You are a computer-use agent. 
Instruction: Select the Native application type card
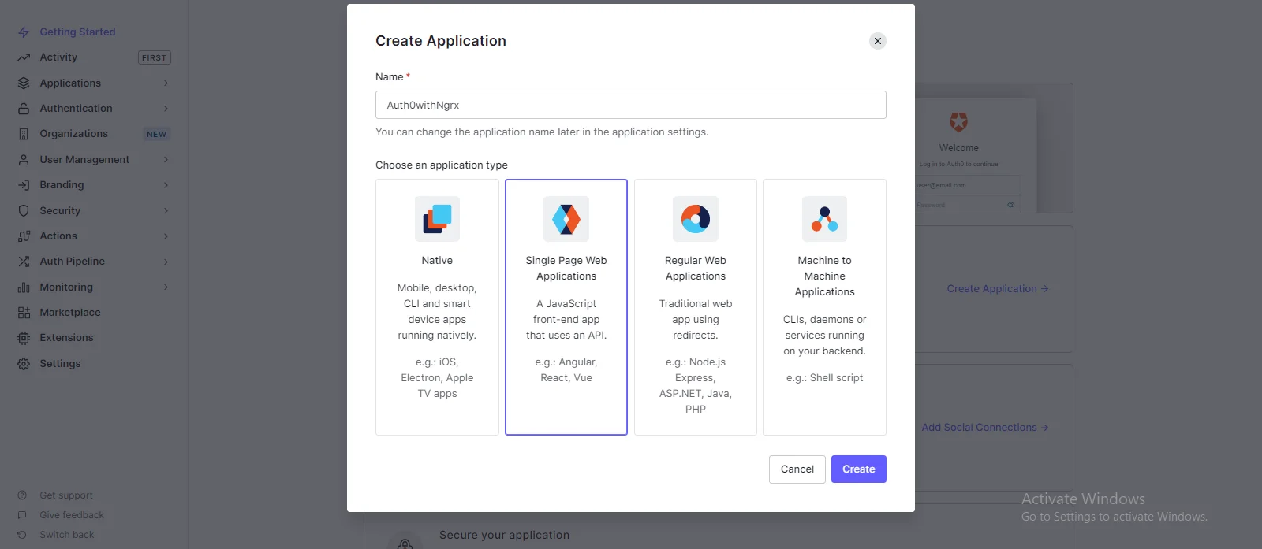437,307
